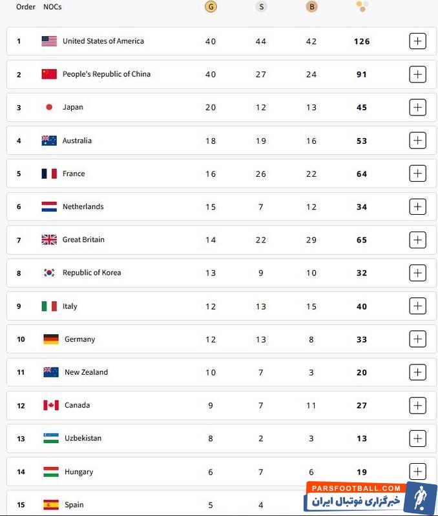This screenshot has width=438, height=516.
Task: Click the Canada flag icon
Action: (x=51, y=405)
